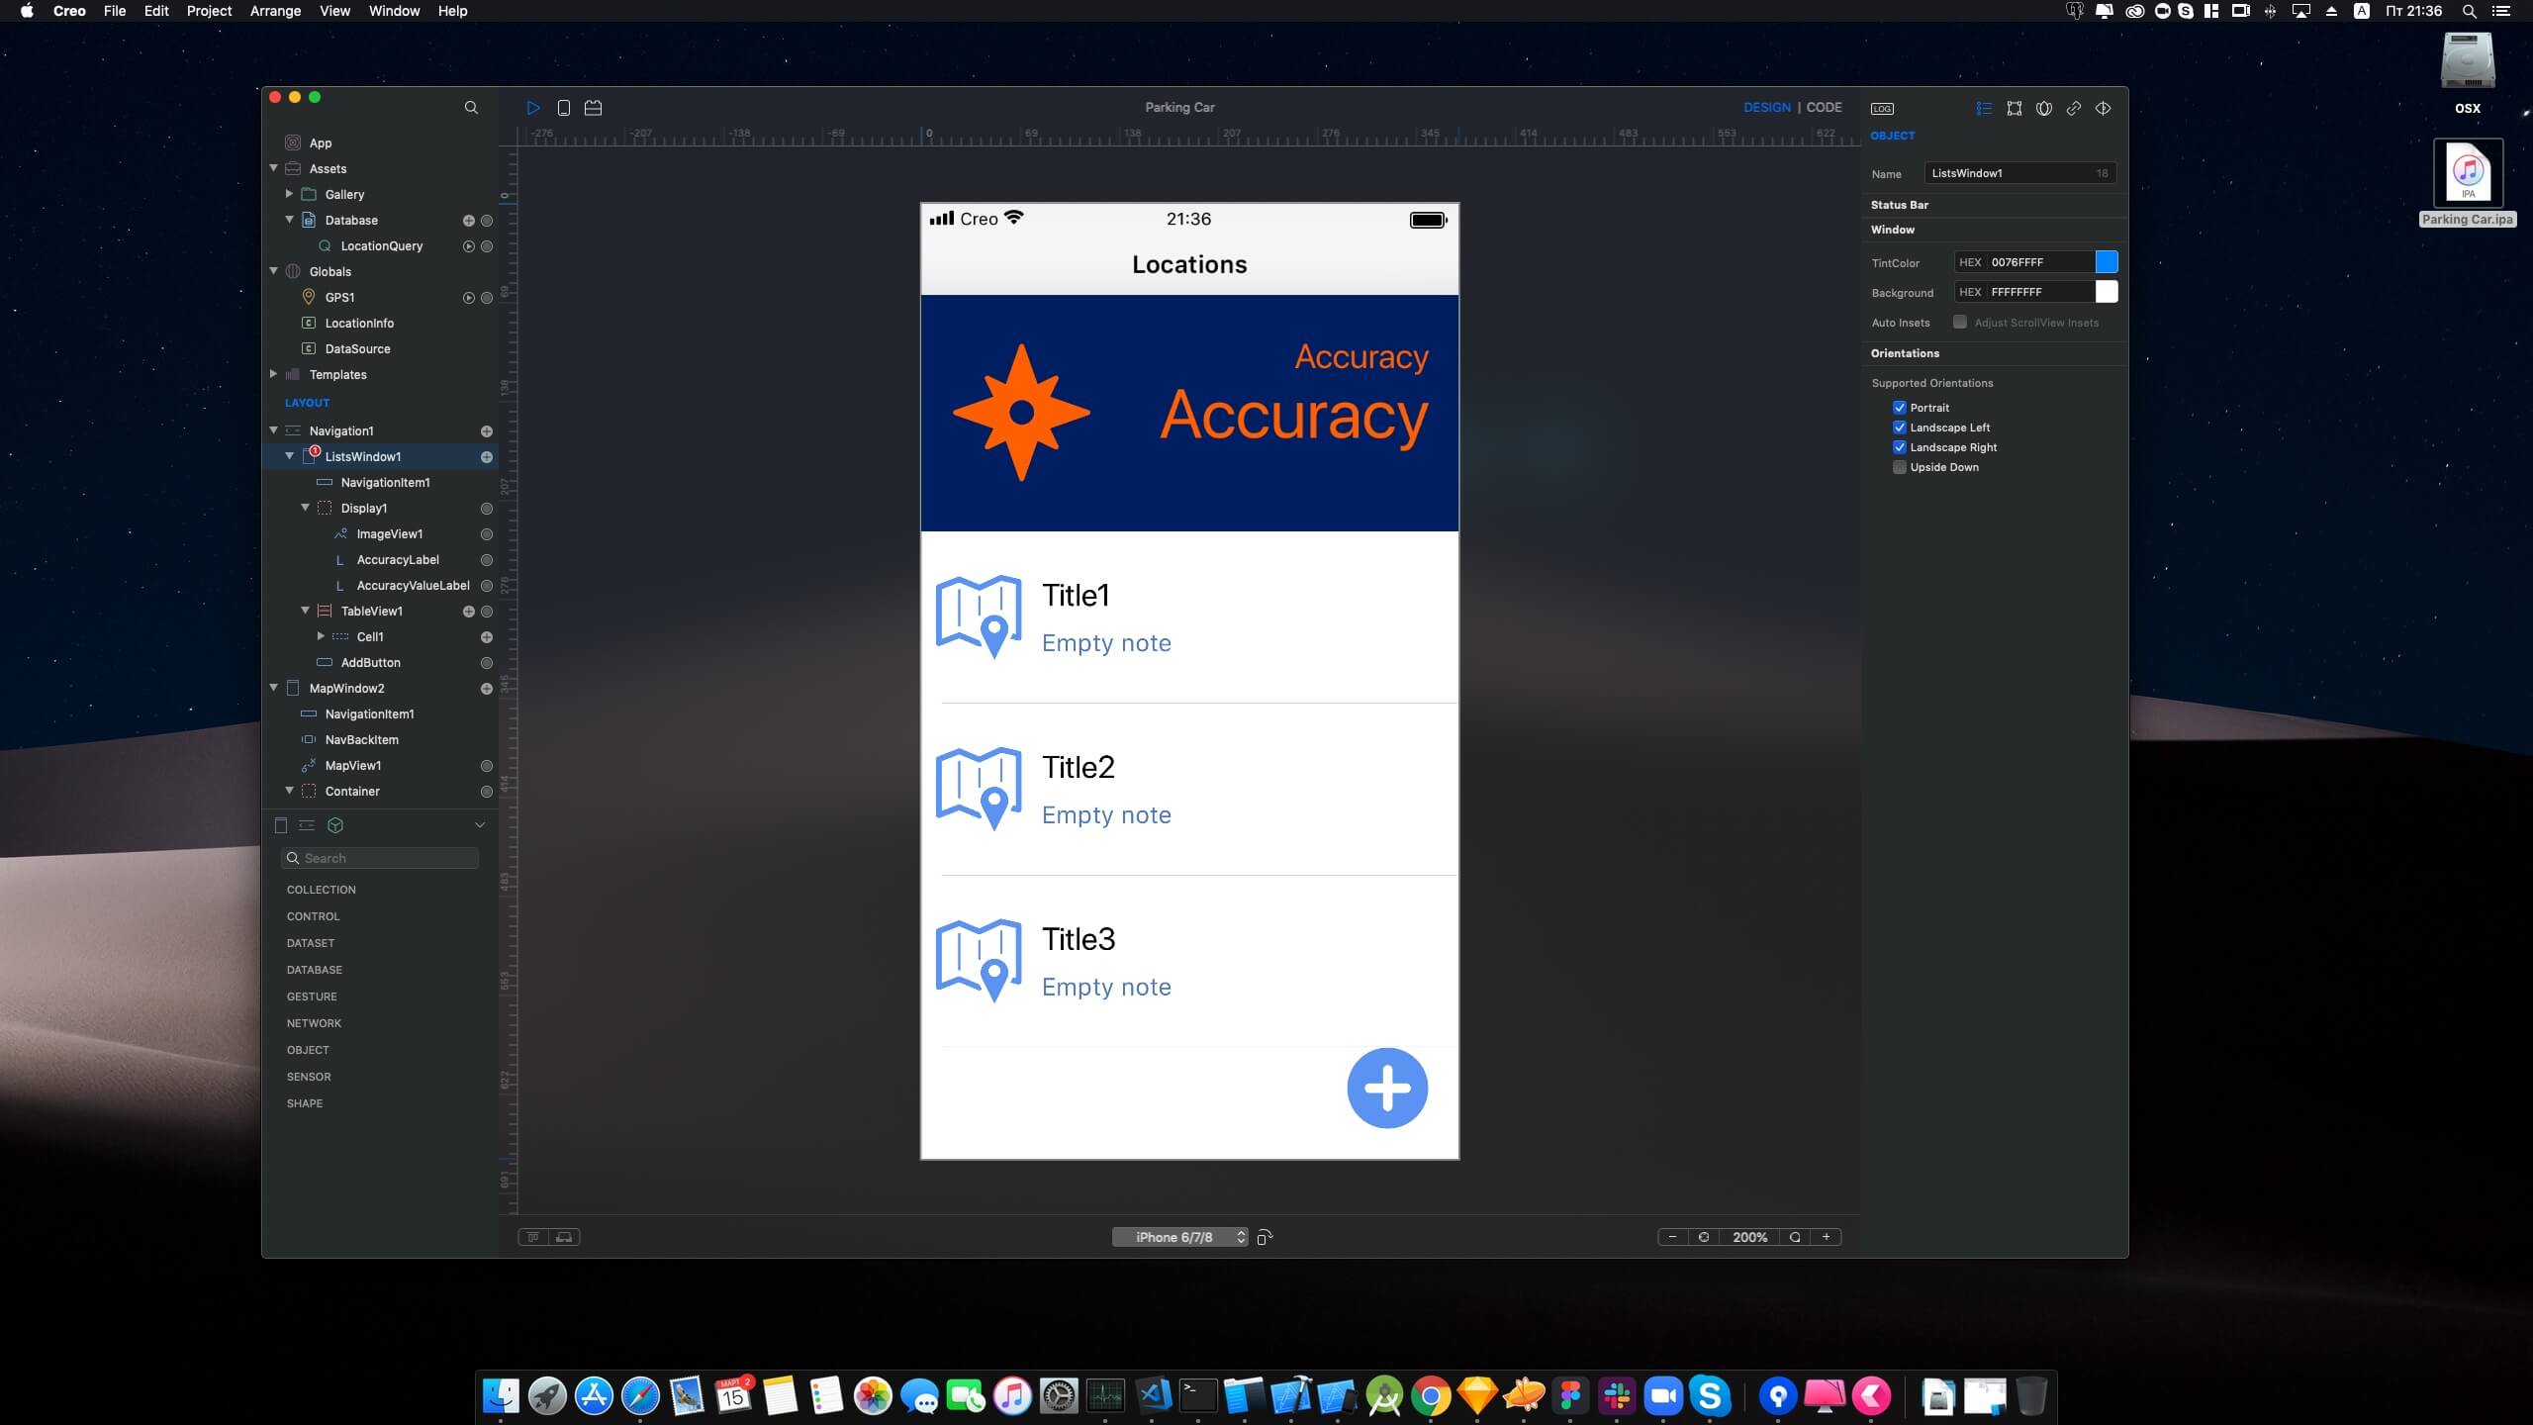Expand the Gallery folder in Assets
Viewport: 2533px width, 1425px height.
289,194
